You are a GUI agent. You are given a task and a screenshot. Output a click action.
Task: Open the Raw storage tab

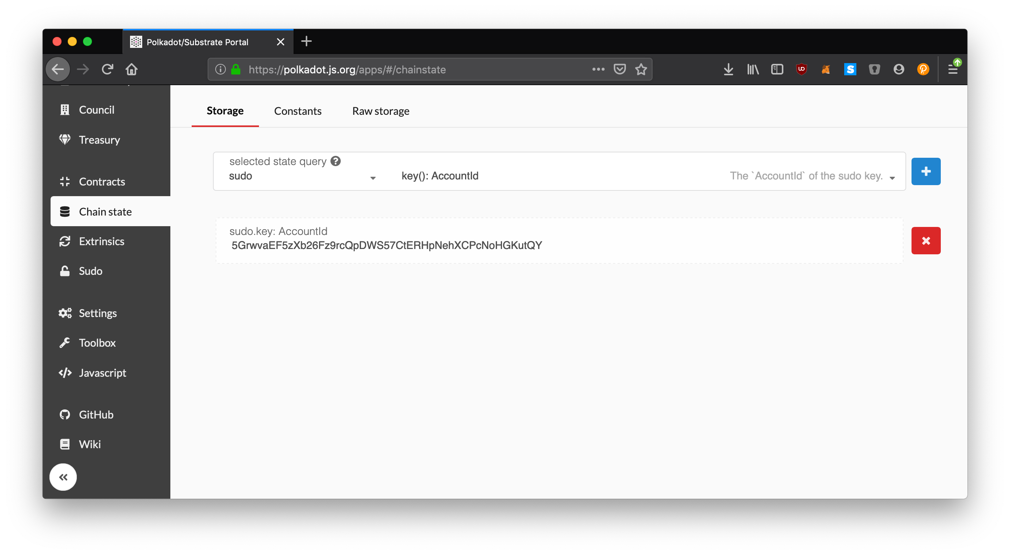point(381,111)
